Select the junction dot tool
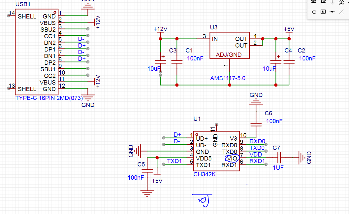This screenshot has width=349, height=214. 332,12
